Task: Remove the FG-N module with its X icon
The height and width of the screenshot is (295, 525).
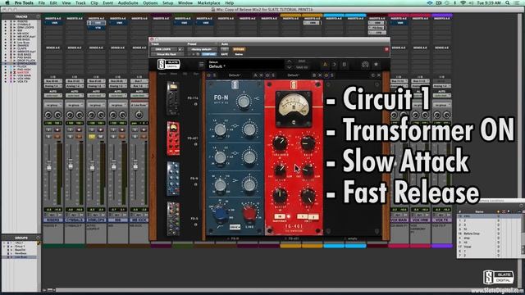Action: coord(262,75)
